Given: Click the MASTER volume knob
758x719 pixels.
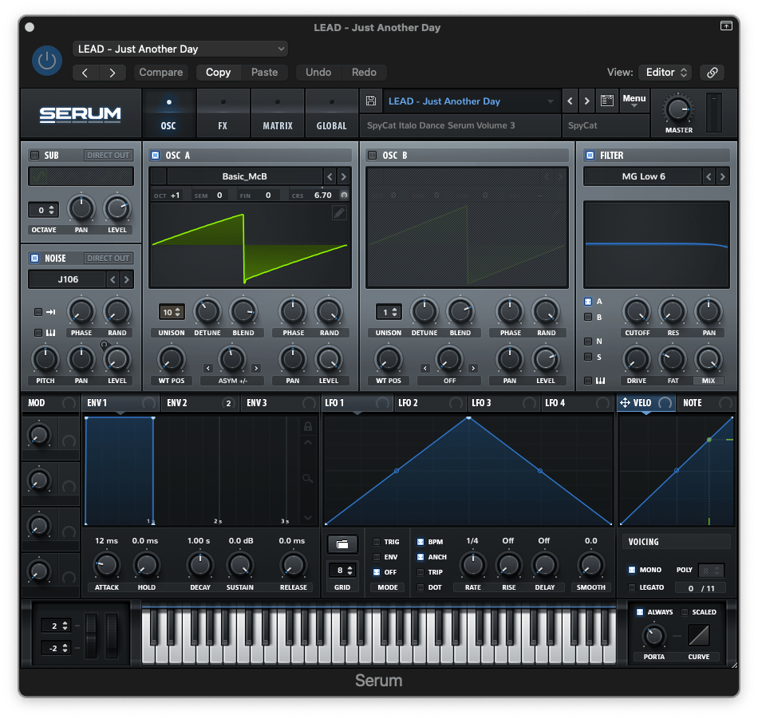Looking at the screenshot, I should (x=677, y=109).
